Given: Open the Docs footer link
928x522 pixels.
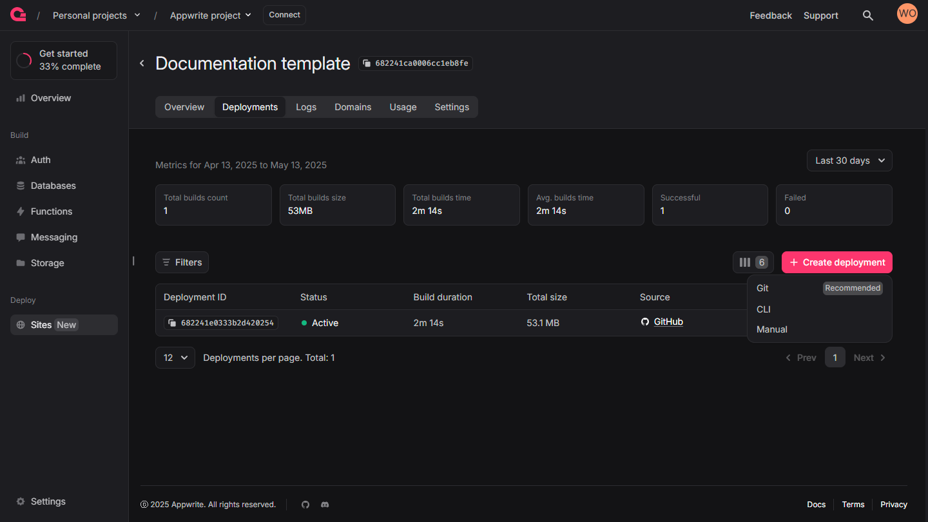Looking at the screenshot, I should point(816,505).
